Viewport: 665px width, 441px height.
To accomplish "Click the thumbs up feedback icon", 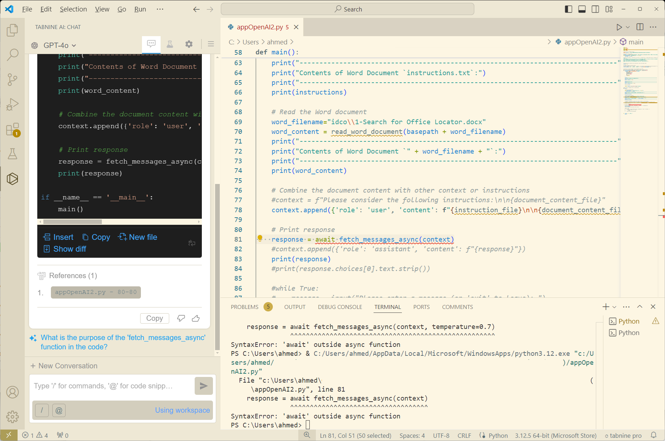I will [196, 318].
